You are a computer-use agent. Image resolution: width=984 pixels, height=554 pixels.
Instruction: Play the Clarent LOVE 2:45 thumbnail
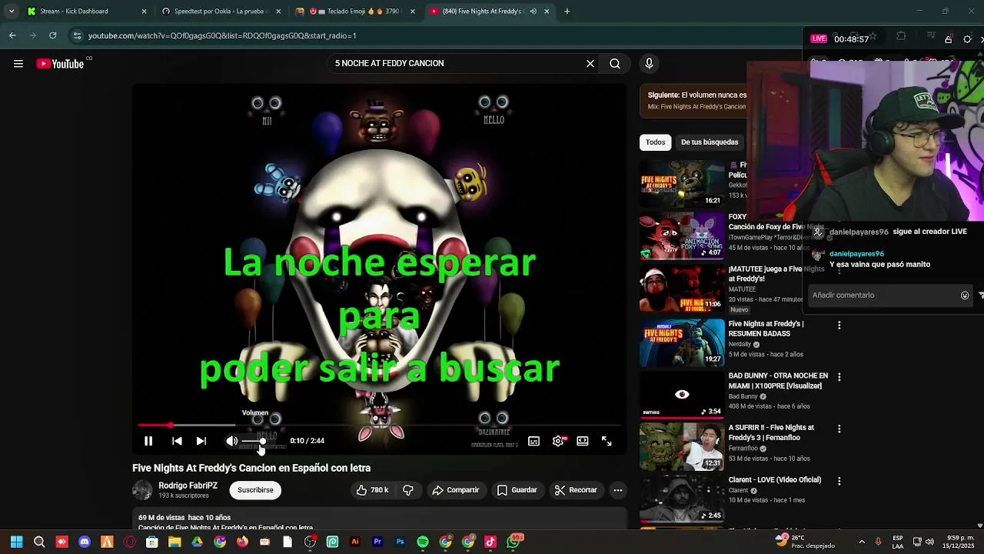[x=682, y=500]
